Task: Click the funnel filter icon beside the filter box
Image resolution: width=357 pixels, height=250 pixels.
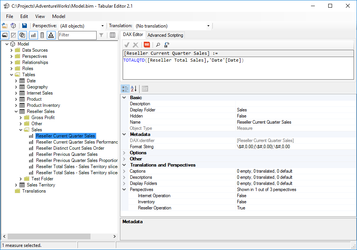Action: (x=101, y=35)
